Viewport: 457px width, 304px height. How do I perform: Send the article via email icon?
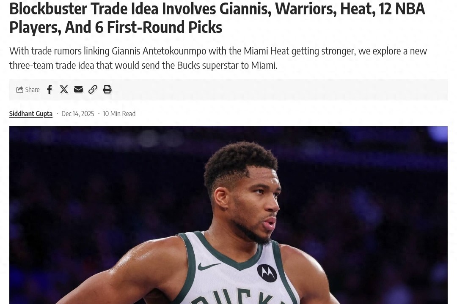(x=78, y=90)
